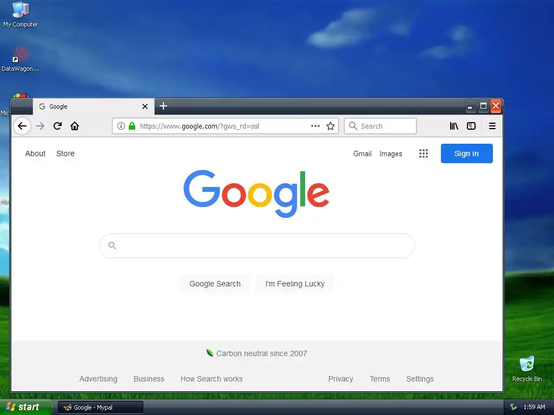Open the Images link
The height and width of the screenshot is (415, 554).
click(x=391, y=153)
